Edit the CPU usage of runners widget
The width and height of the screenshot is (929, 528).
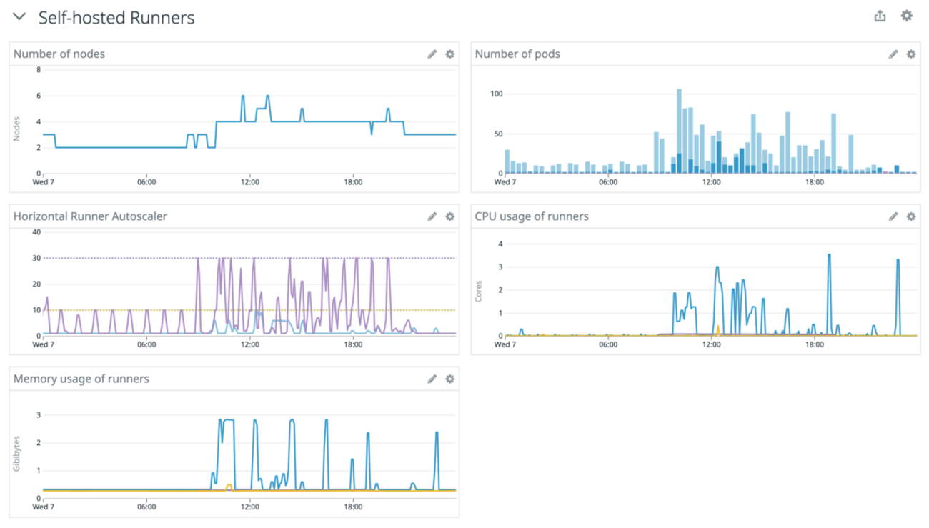pyautogui.click(x=893, y=216)
